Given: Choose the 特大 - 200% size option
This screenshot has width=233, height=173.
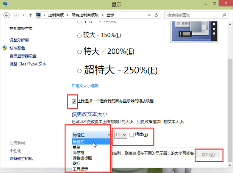Looking at the screenshot, I should tap(79, 52).
